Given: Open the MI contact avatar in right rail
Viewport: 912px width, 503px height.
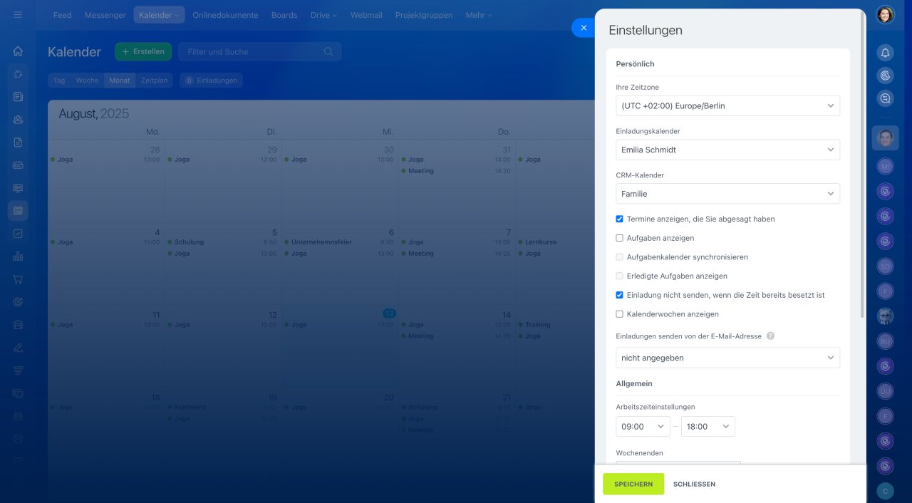Looking at the screenshot, I should click(x=885, y=166).
